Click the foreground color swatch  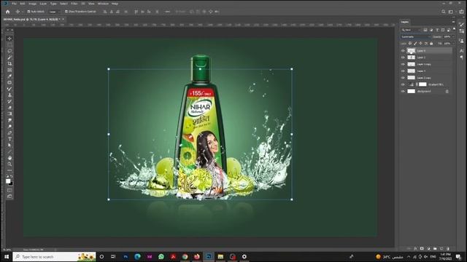(x=8, y=181)
